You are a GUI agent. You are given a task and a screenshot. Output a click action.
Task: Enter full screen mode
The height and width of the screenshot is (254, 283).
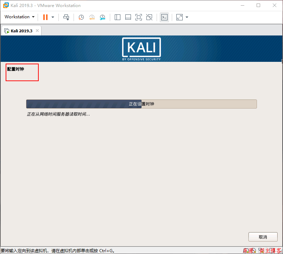[x=139, y=17]
